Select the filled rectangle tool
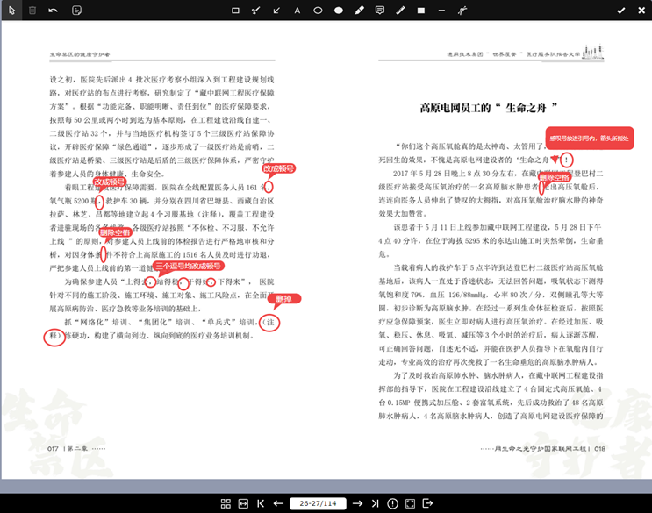This screenshot has height=513, width=652. 421,11
